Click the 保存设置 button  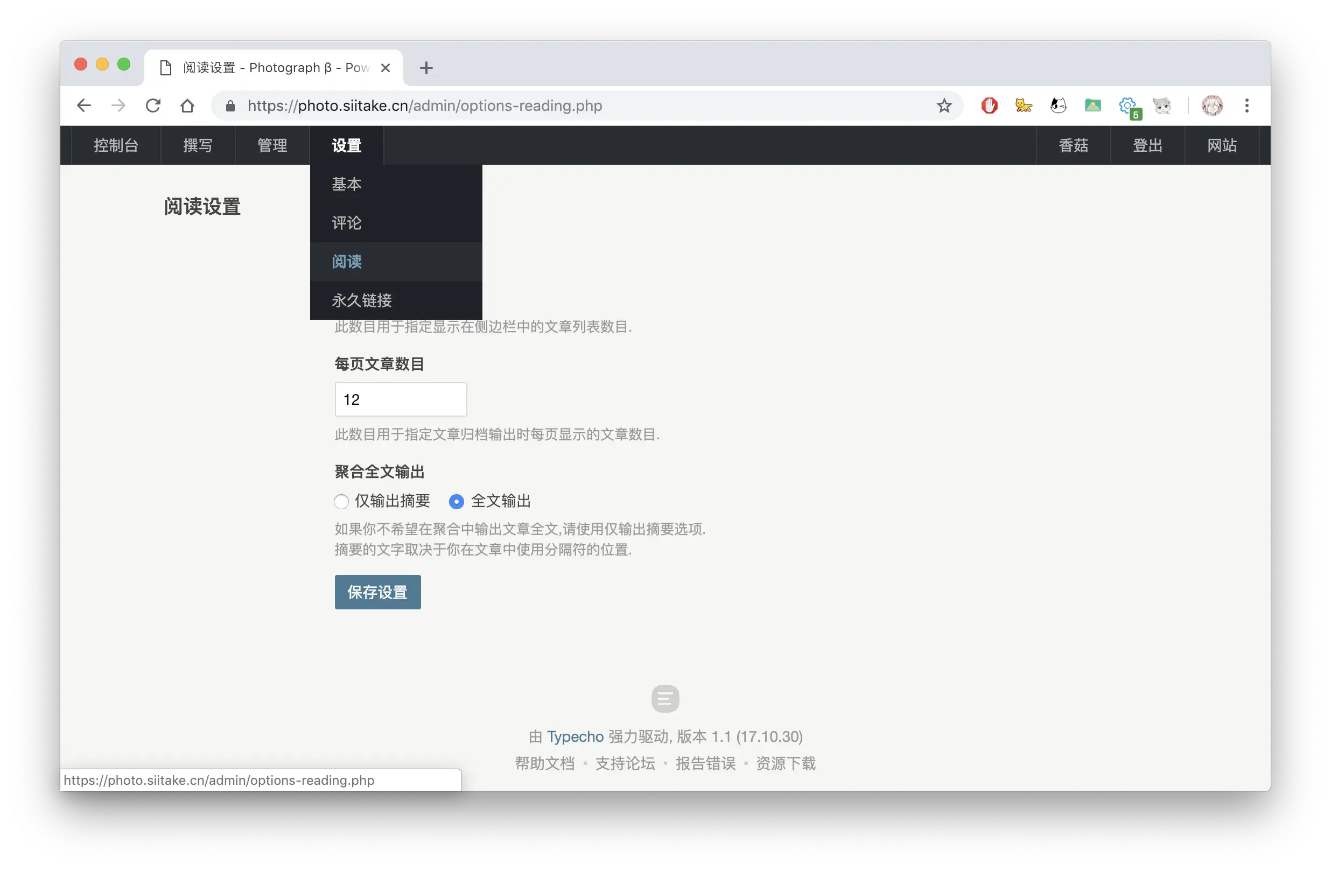click(x=377, y=592)
